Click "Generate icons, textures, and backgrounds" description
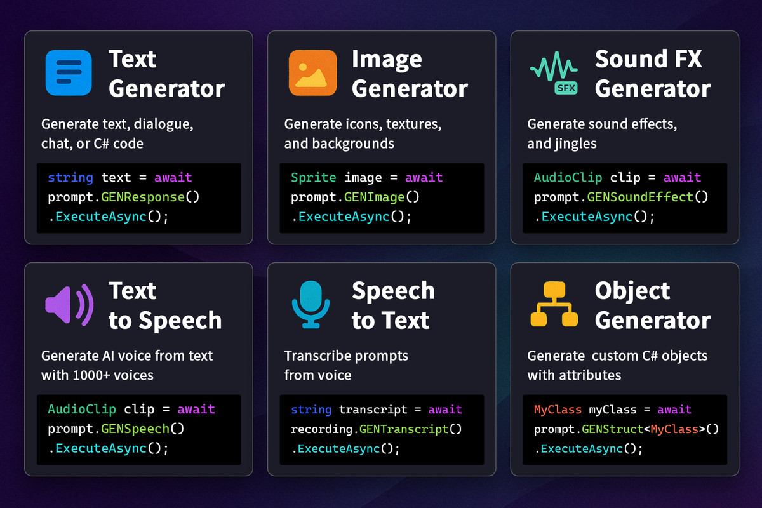The image size is (762, 508). pos(363,133)
